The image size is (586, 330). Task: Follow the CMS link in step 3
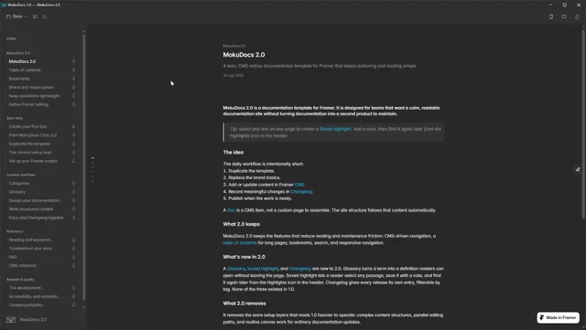click(x=299, y=185)
